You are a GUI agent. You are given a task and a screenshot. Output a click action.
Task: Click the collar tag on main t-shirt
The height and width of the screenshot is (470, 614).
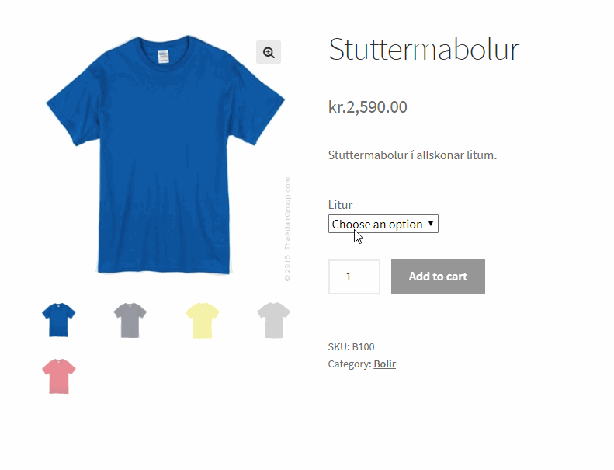[163, 57]
